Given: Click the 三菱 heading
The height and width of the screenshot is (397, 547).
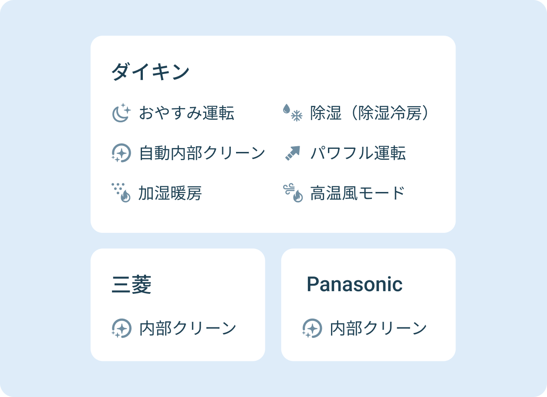Looking at the screenshot, I should (x=132, y=285).
